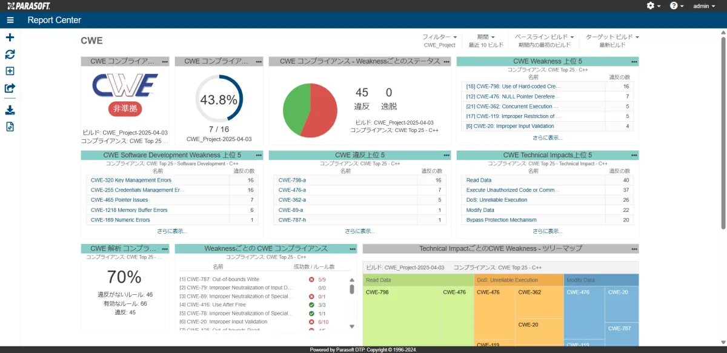The image size is (727, 353).
Task: Open options menu of CWE Weakness 上位 5 widget
Action: [634, 62]
